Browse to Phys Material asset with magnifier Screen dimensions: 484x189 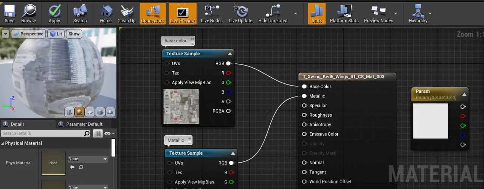point(81,167)
